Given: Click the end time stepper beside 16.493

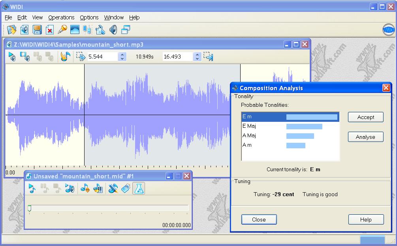Looking at the screenshot, I should coord(197,57).
